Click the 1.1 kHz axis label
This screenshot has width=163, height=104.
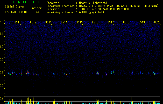point(2,34)
